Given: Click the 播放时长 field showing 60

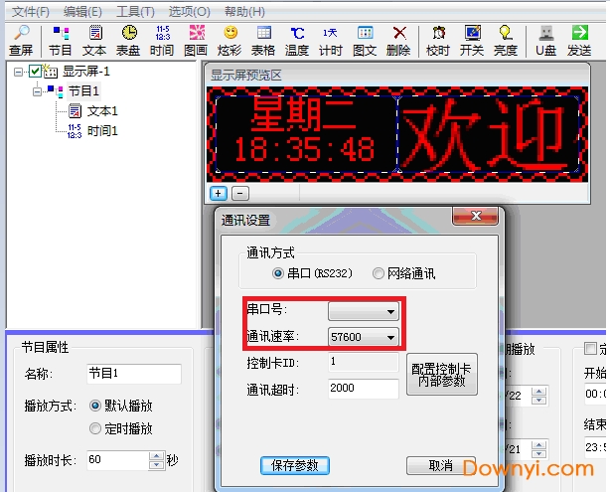Looking at the screenshot, I should tap(118, 460).
